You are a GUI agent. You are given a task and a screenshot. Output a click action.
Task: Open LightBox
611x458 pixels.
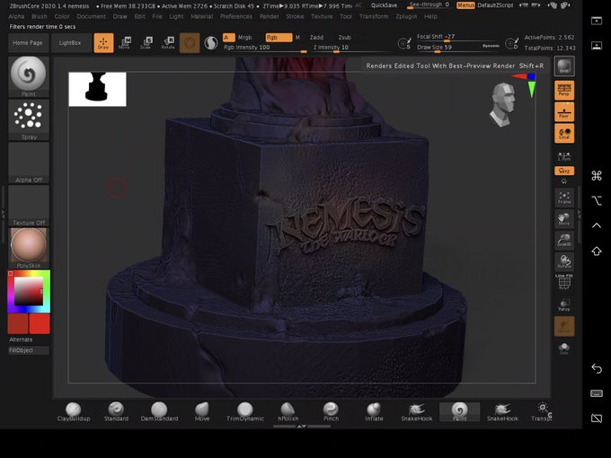pyautogui.click(x=70, y=43)
